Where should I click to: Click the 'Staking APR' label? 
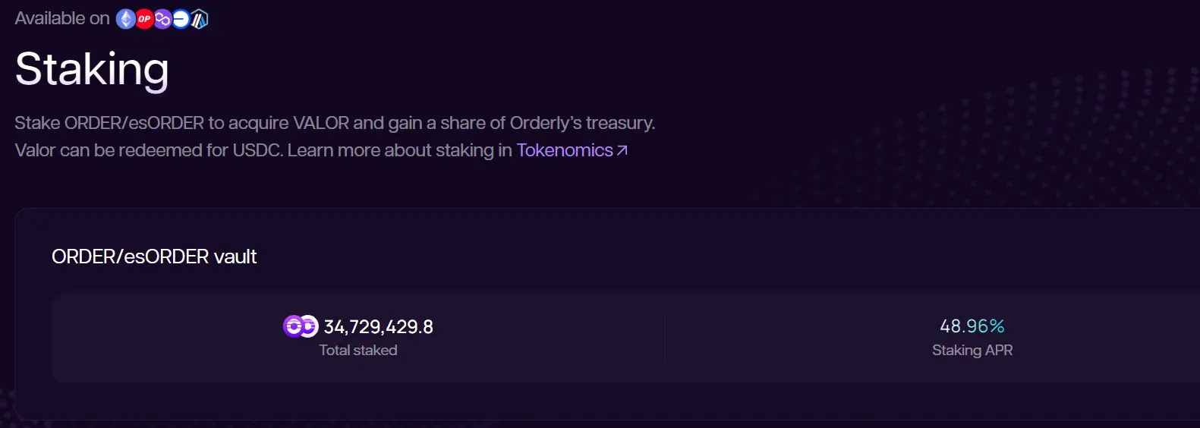972,350
